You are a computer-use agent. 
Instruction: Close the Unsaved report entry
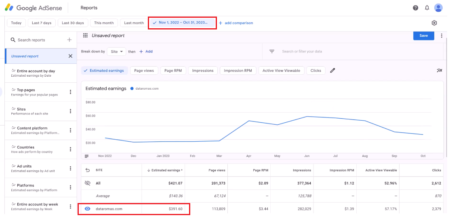coord(70,56)
